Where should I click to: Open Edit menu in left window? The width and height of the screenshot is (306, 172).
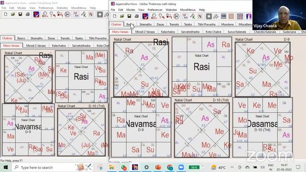click(x=11, y=8)
